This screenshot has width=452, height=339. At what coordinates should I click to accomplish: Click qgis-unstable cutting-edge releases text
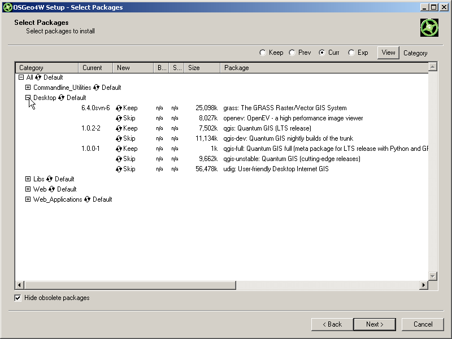292,159
